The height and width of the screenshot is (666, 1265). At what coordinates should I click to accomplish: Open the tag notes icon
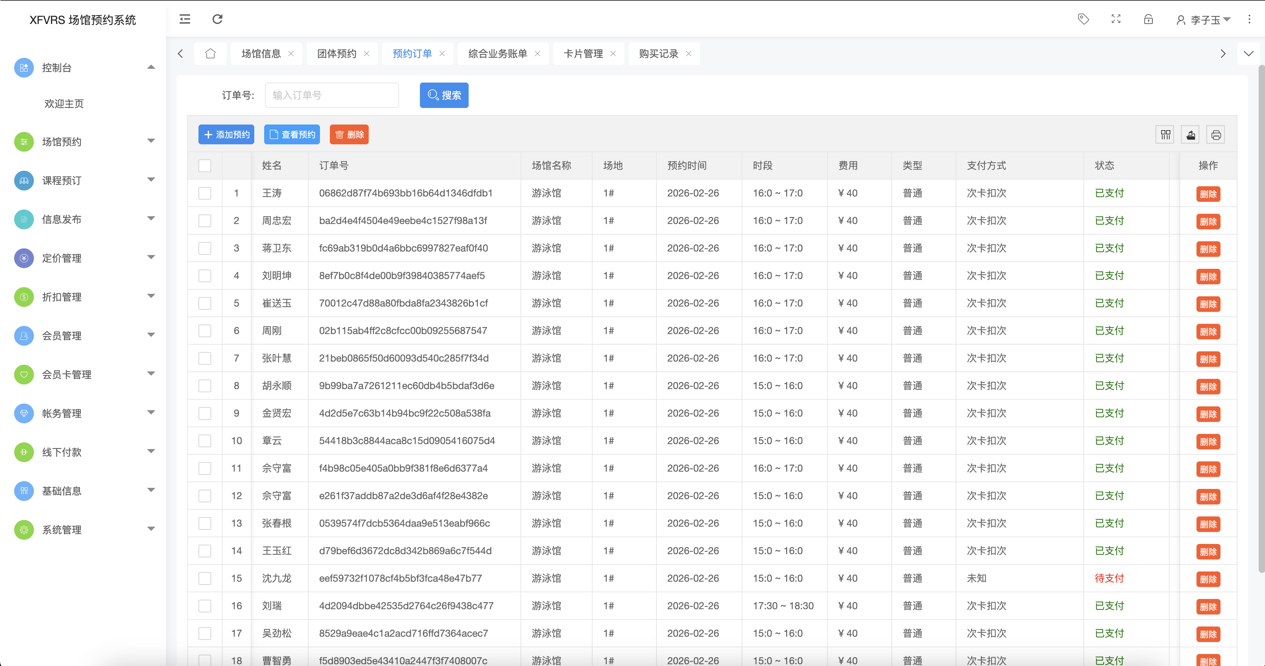point(1083,19)
